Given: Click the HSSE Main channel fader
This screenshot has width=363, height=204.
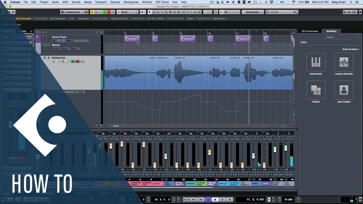Looking at the screenshot, I should pyautogui.click(x=275, y=150).
